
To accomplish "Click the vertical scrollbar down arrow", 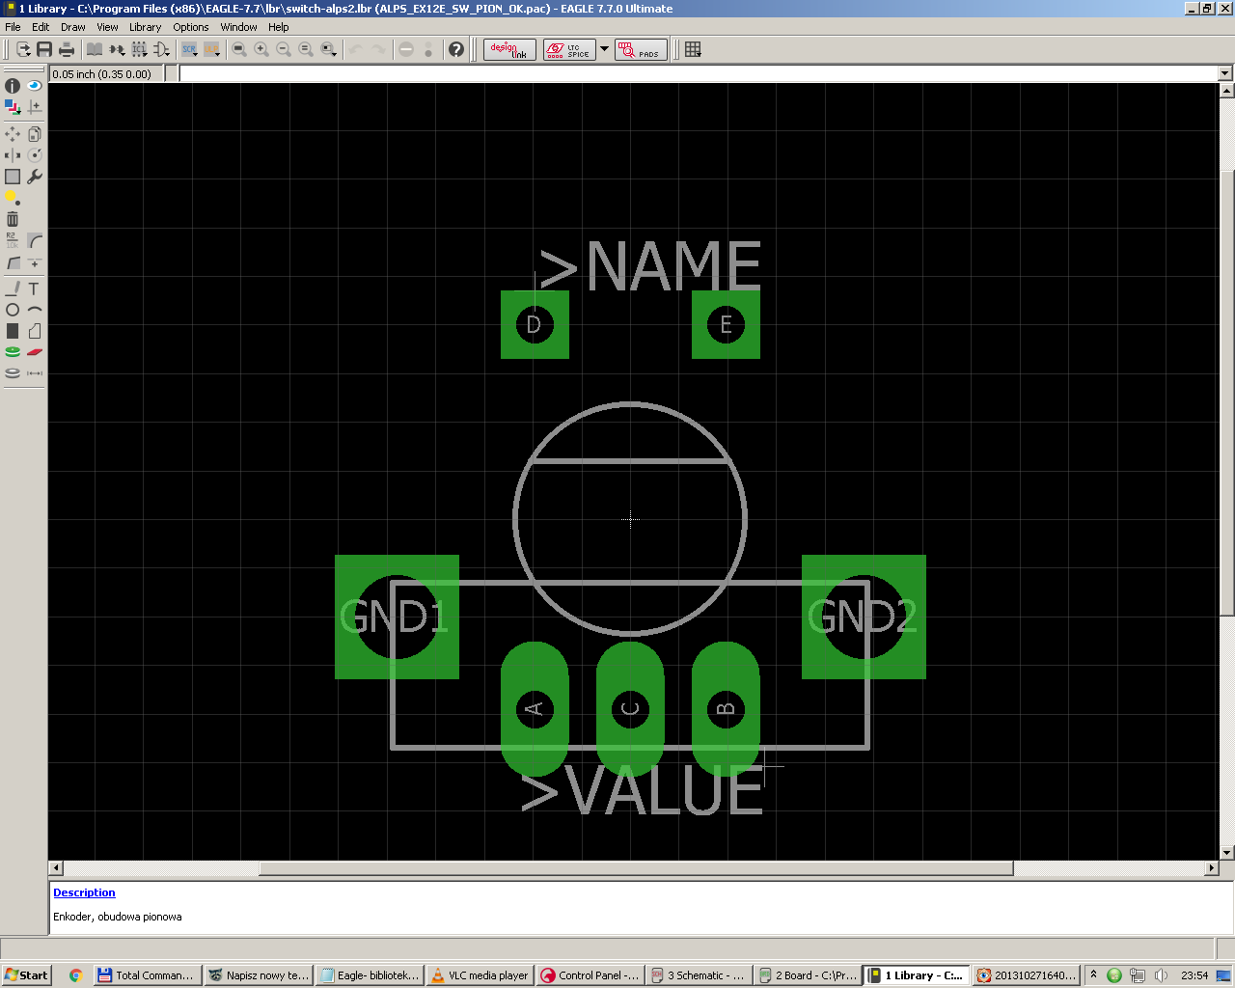I will point(1227,853).
